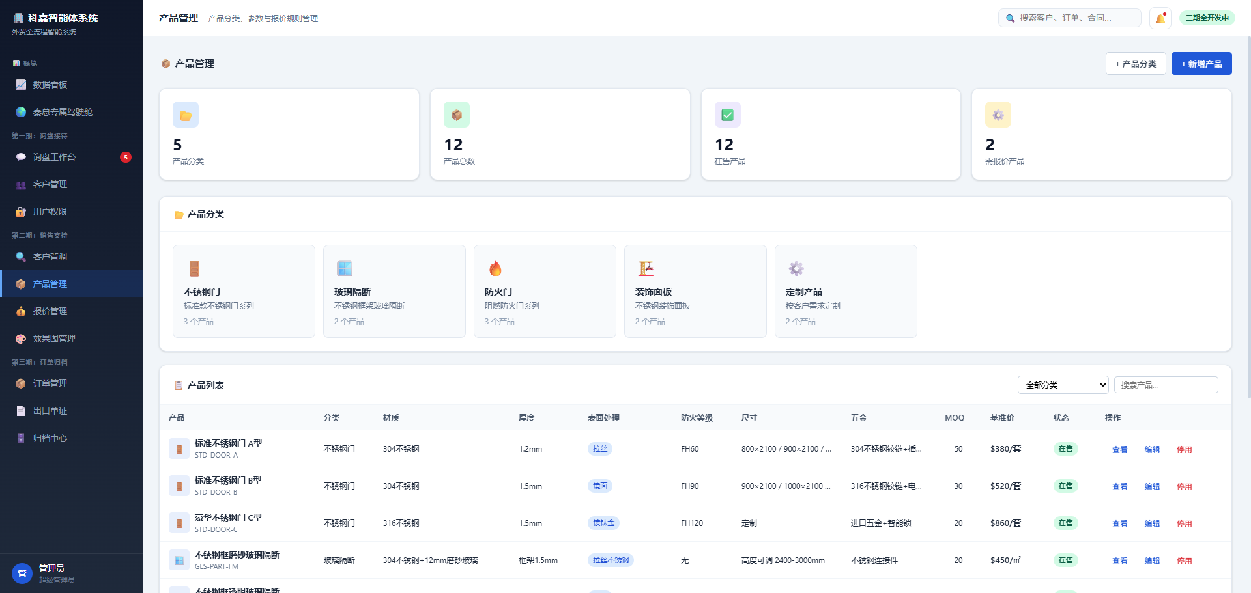Select the 玻璃隔断 category card
Viewport: 1251px width, 593px height.
pyautogui.click(x=394, y=291)
